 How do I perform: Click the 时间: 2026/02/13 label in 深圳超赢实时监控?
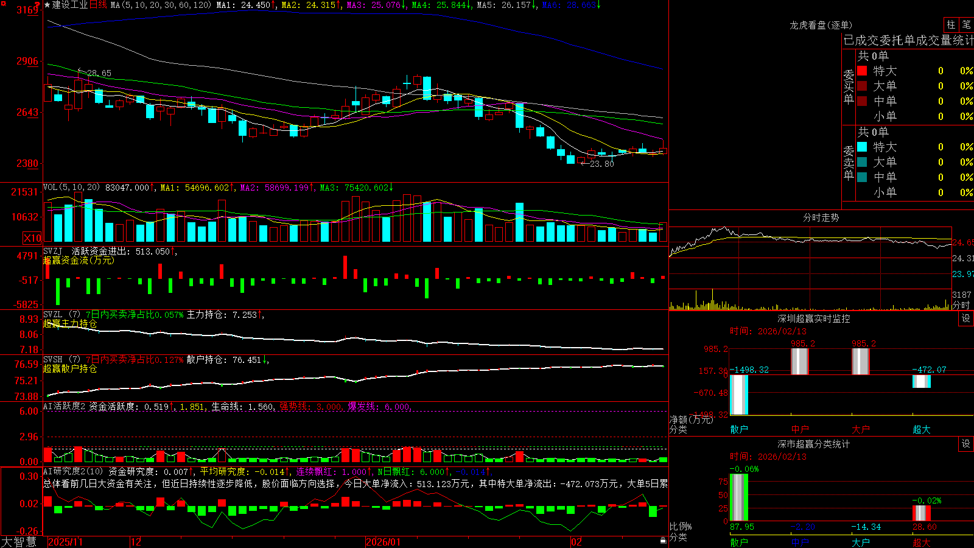(768, 331)
